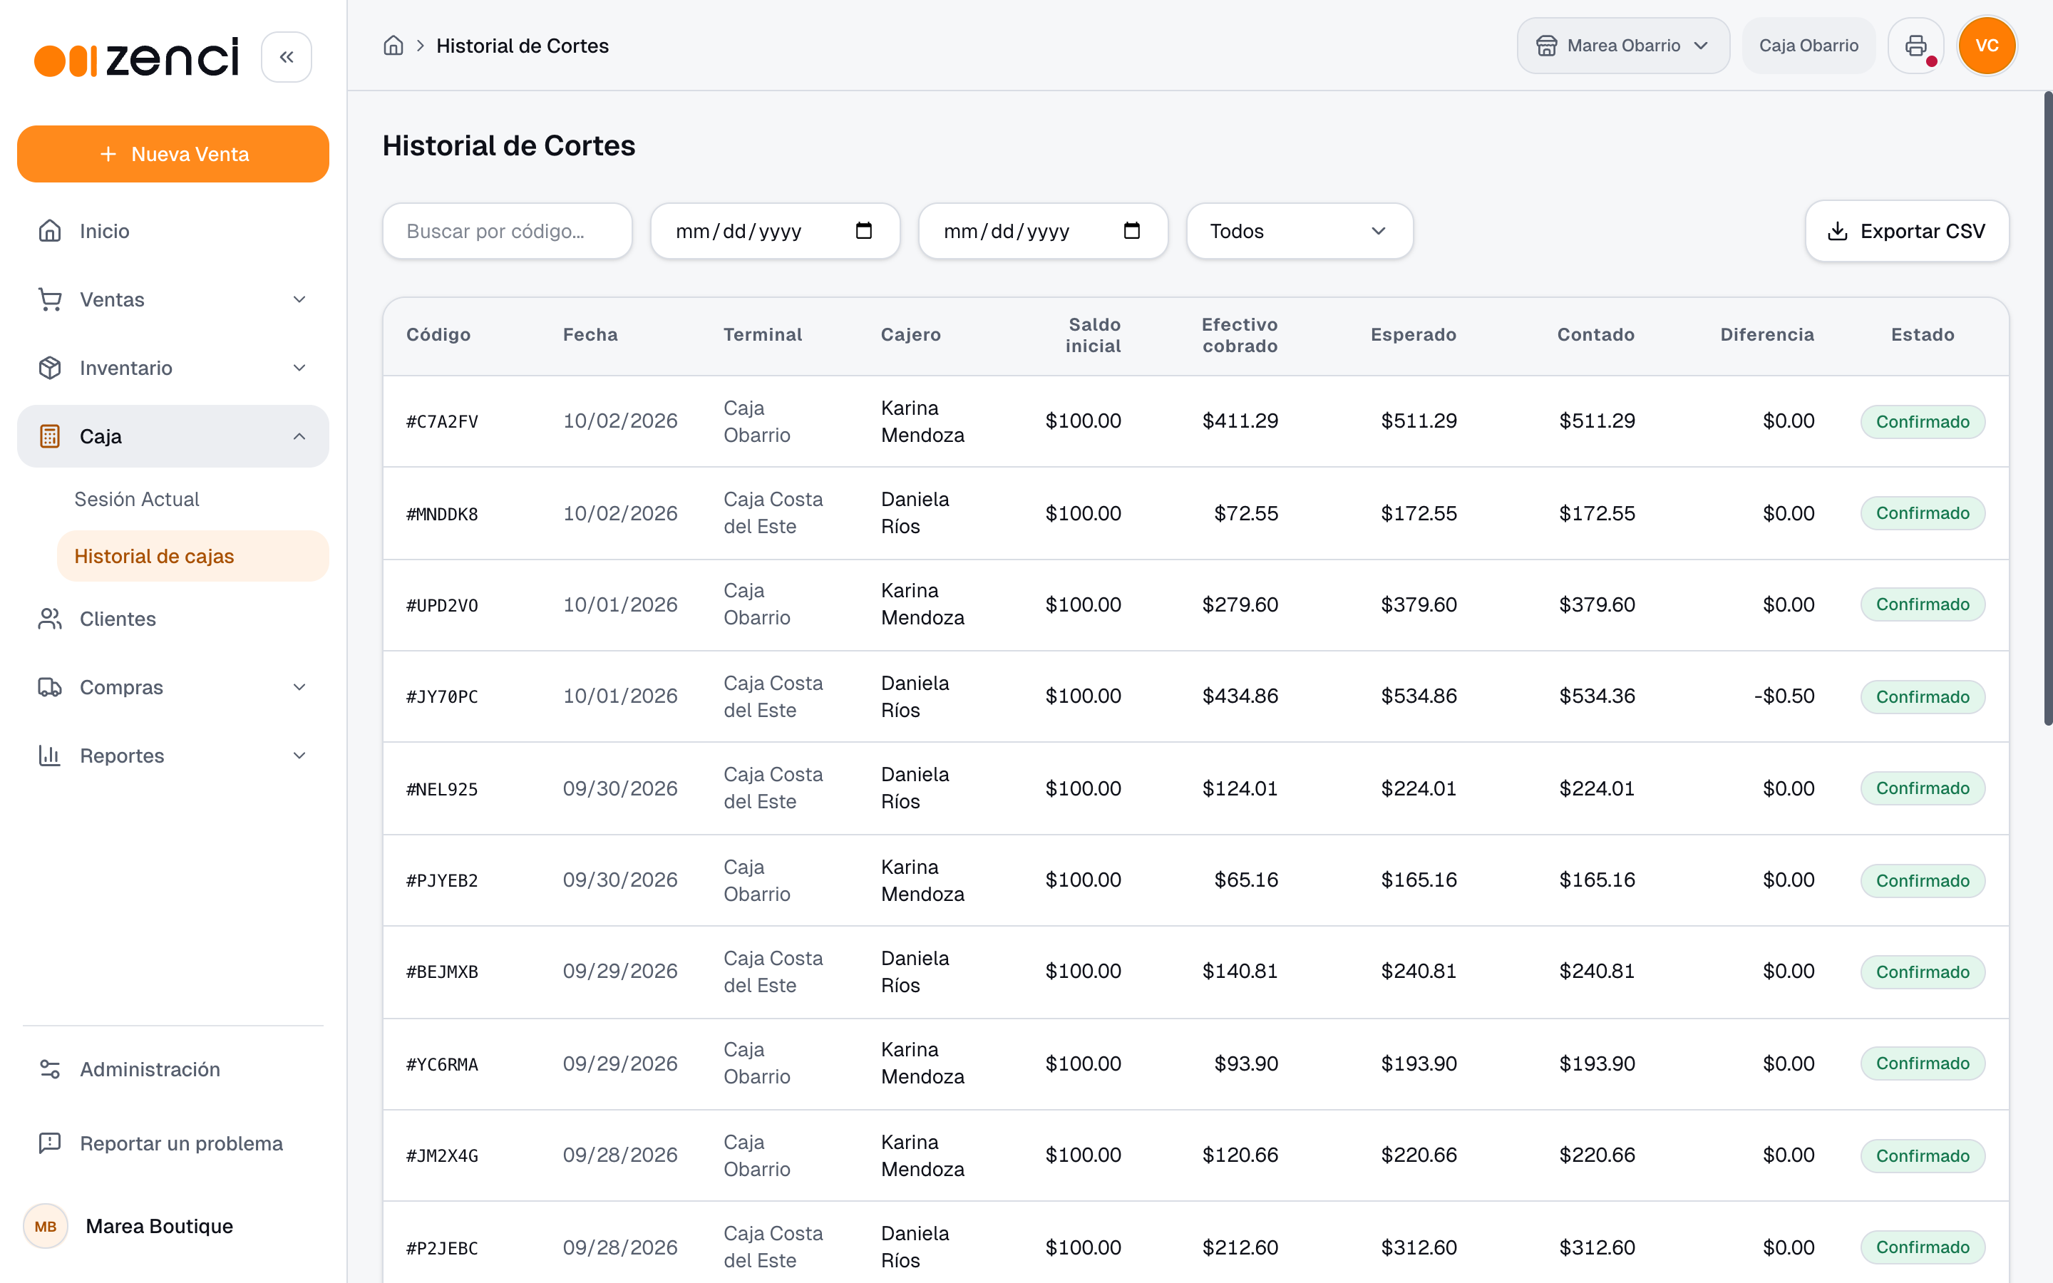This screenshot has height=1283, width=2053.
Task: Expand the Inventario menu
Action: tap(173, 367)
